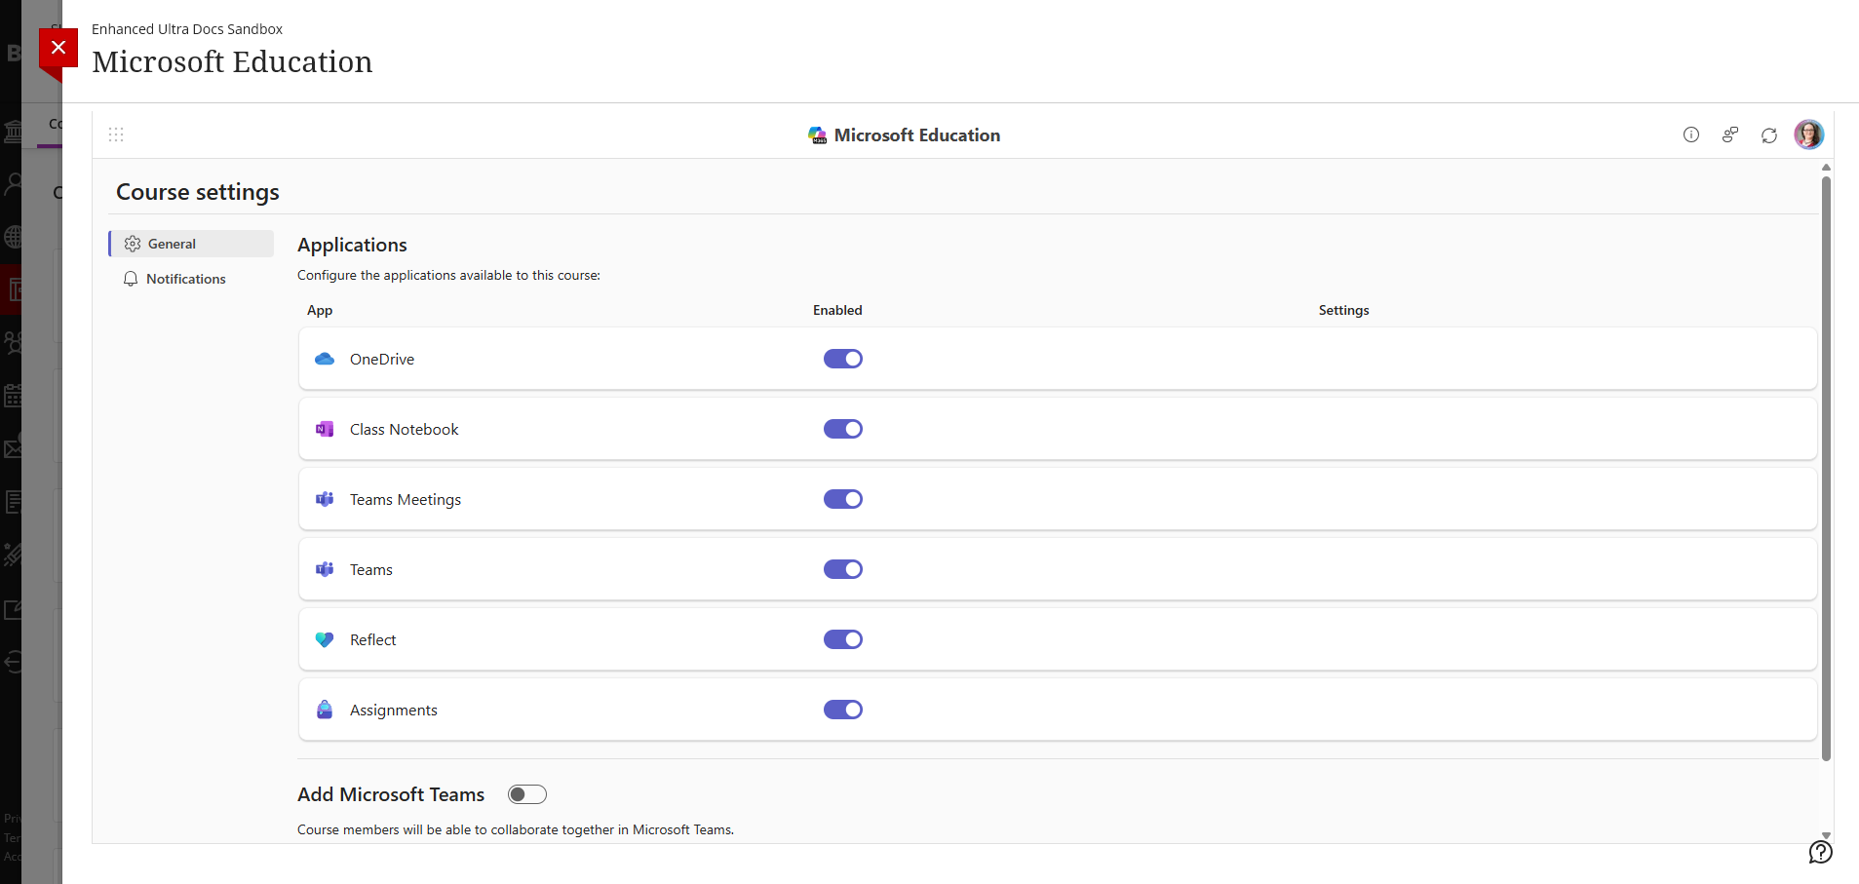Click the app launcher grid icon
The height and width of the screenshot is (884, 1859).
click(116, 135)
